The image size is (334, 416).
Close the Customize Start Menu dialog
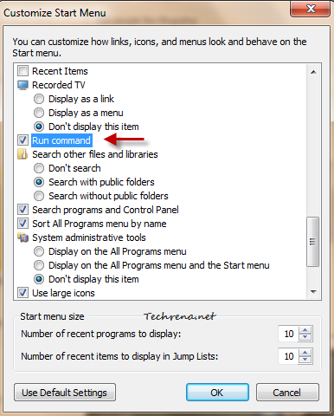[x=311, y=9]
